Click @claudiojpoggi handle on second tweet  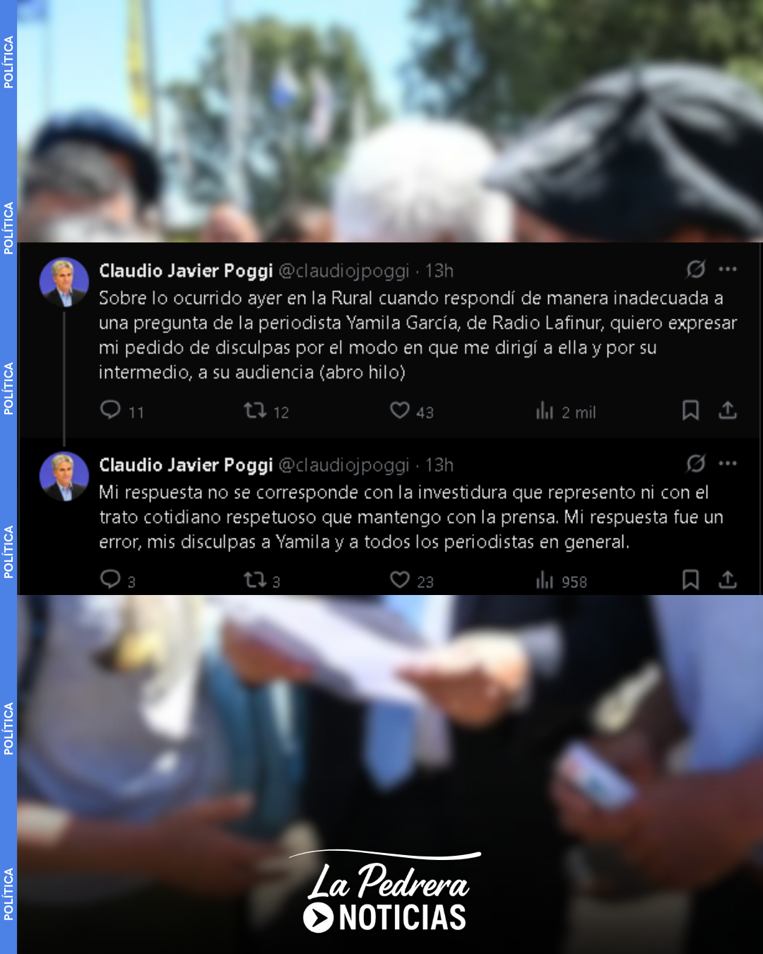point(344,465)
